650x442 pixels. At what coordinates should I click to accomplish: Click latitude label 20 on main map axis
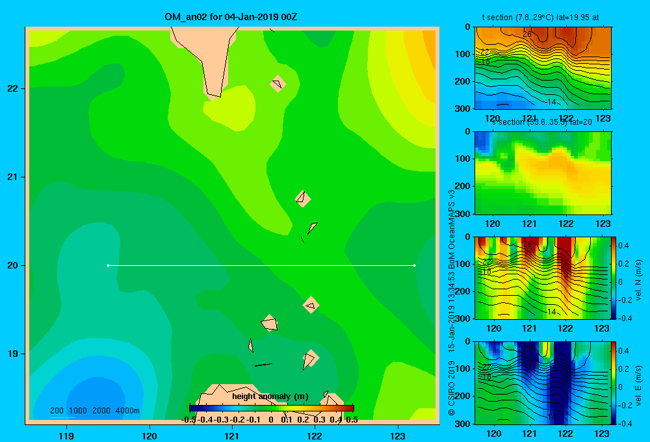[x=13, y=265]
